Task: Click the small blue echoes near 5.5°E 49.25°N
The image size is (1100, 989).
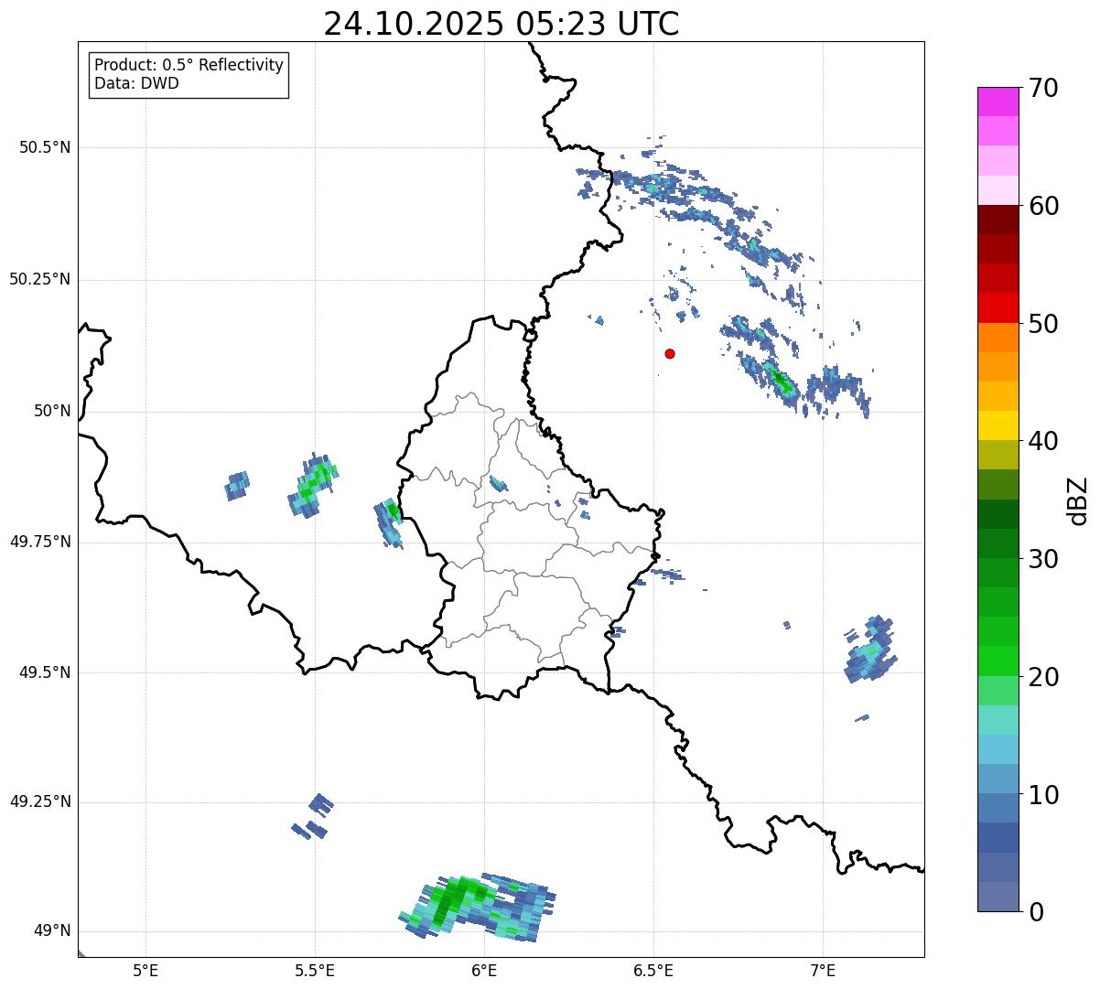Action: (312, 817)
